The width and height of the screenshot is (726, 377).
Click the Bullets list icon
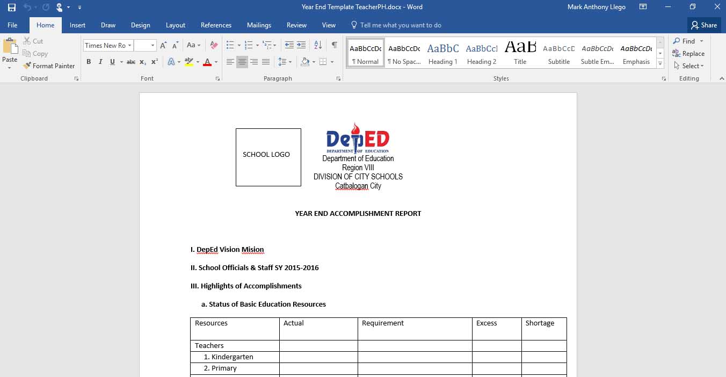point(230,45)
